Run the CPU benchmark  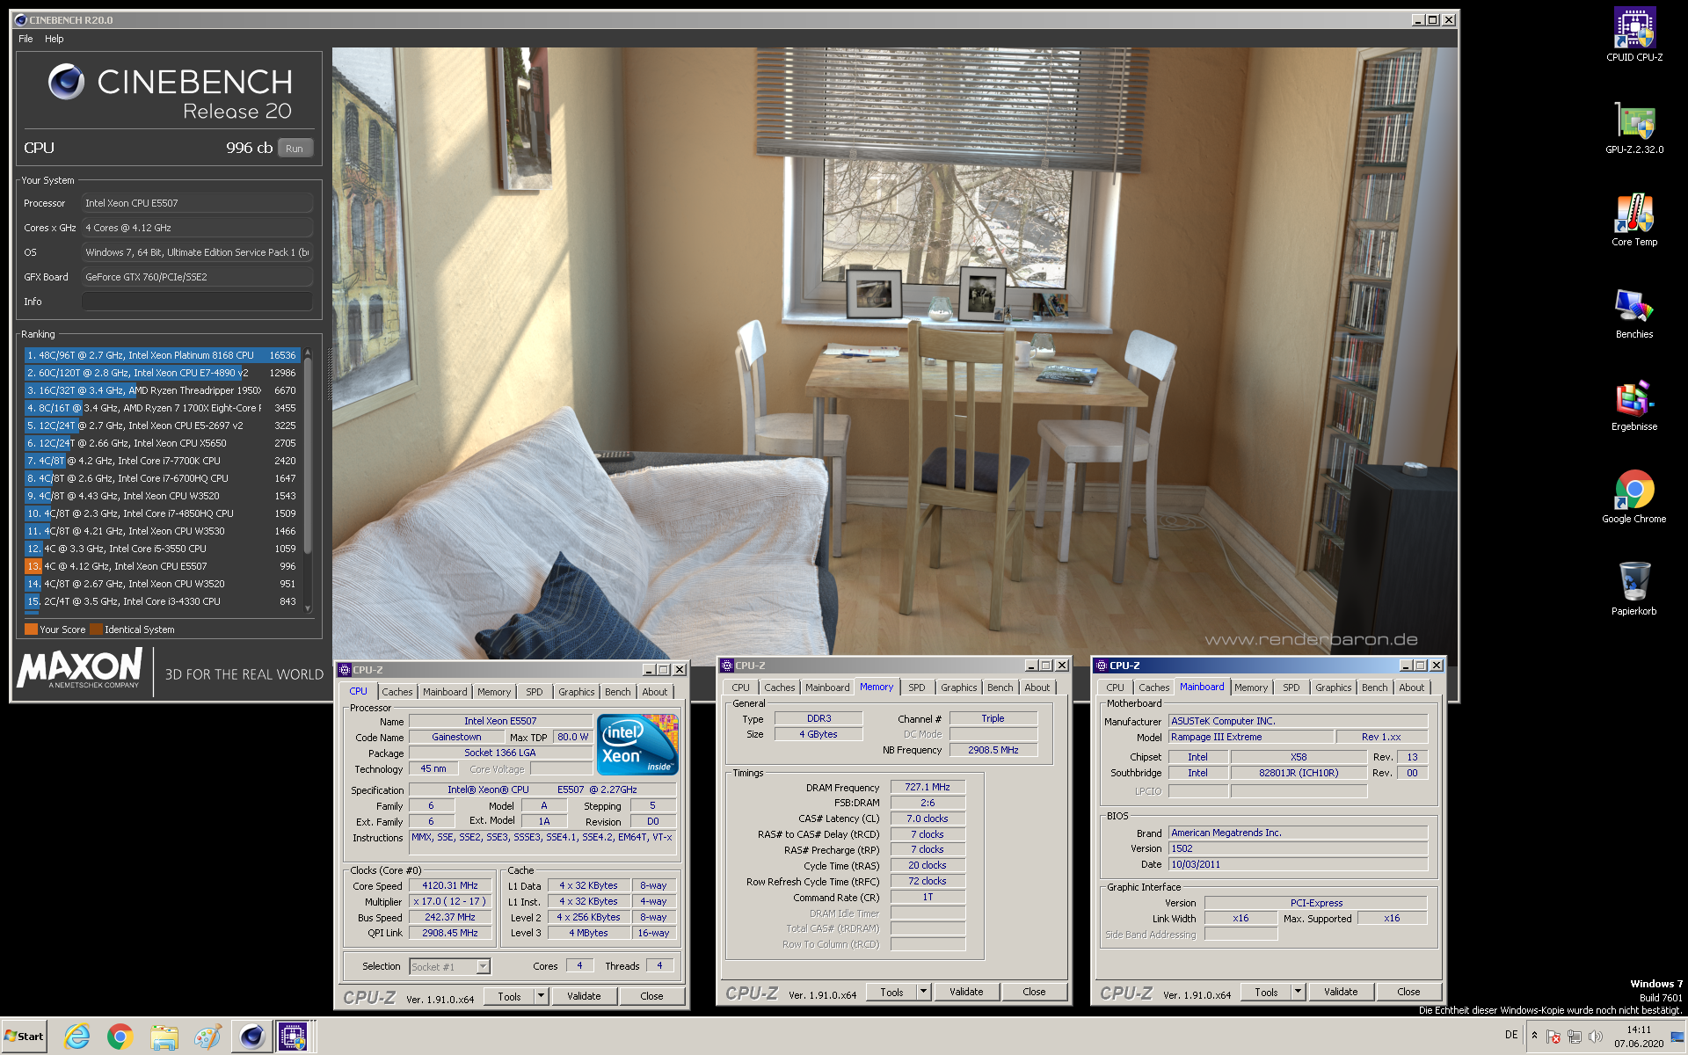click(295, 149)
